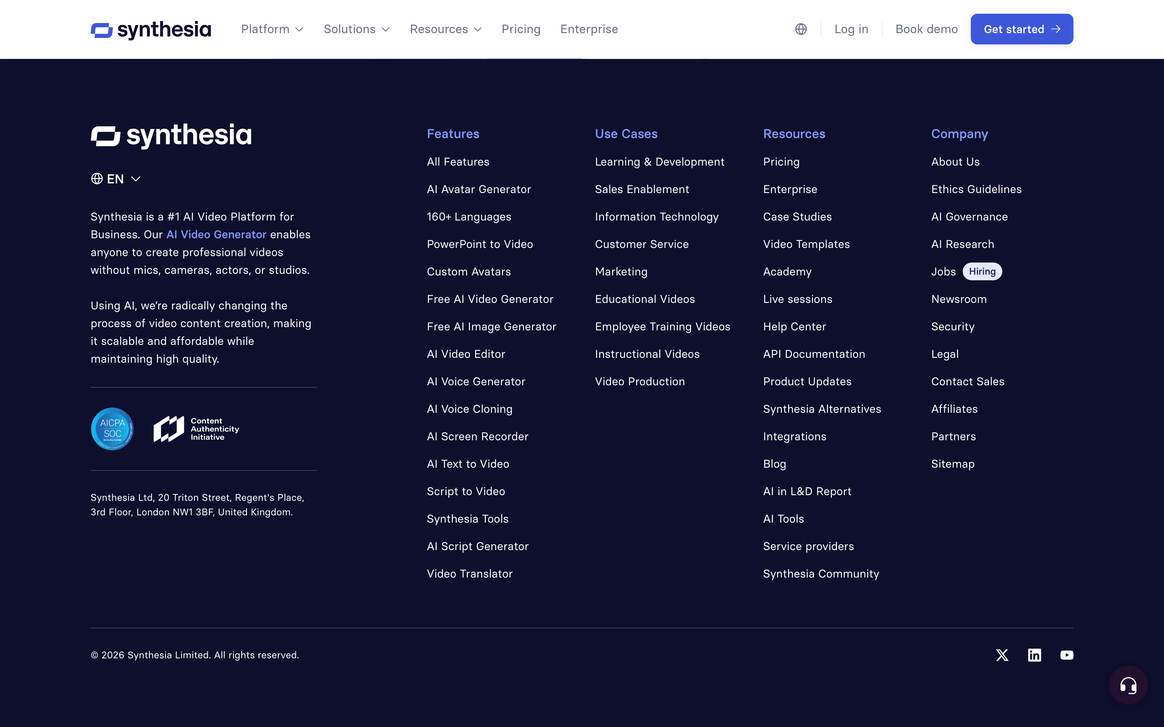Follow the AI Video Generator inline link
Screen dimensions: 1164x727
(x=216, y=234)
